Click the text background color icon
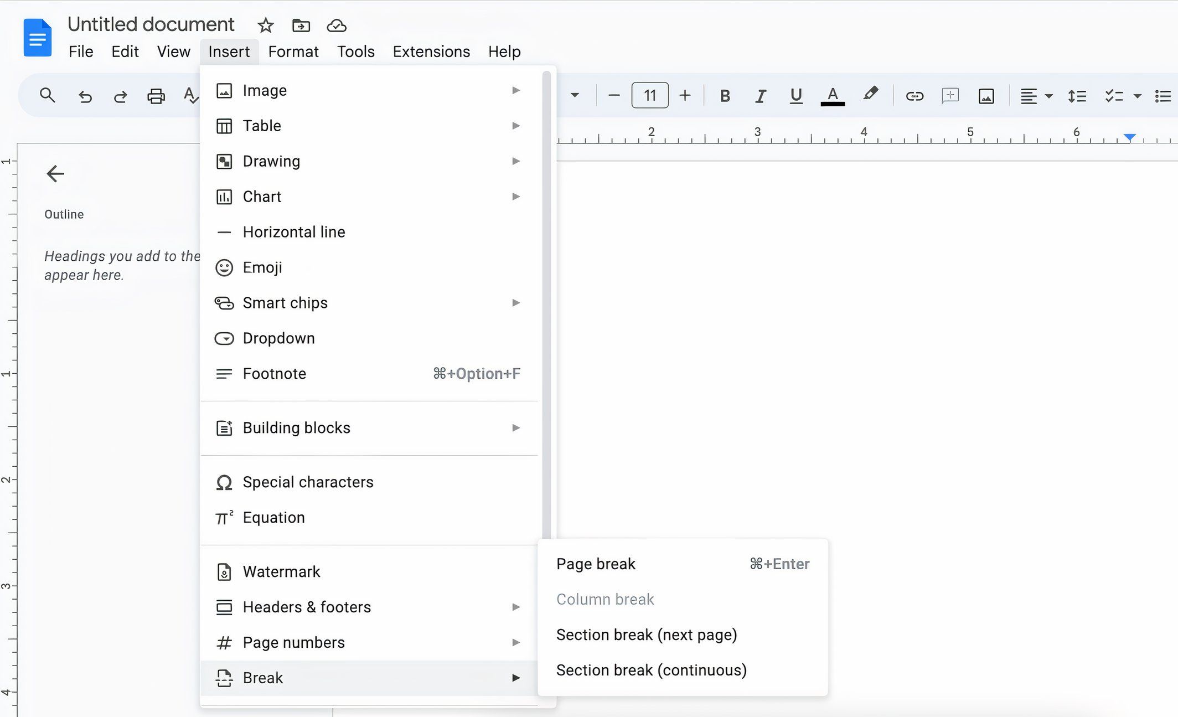The height and width of the screenshot is (717, 1178). click(871, 94)
